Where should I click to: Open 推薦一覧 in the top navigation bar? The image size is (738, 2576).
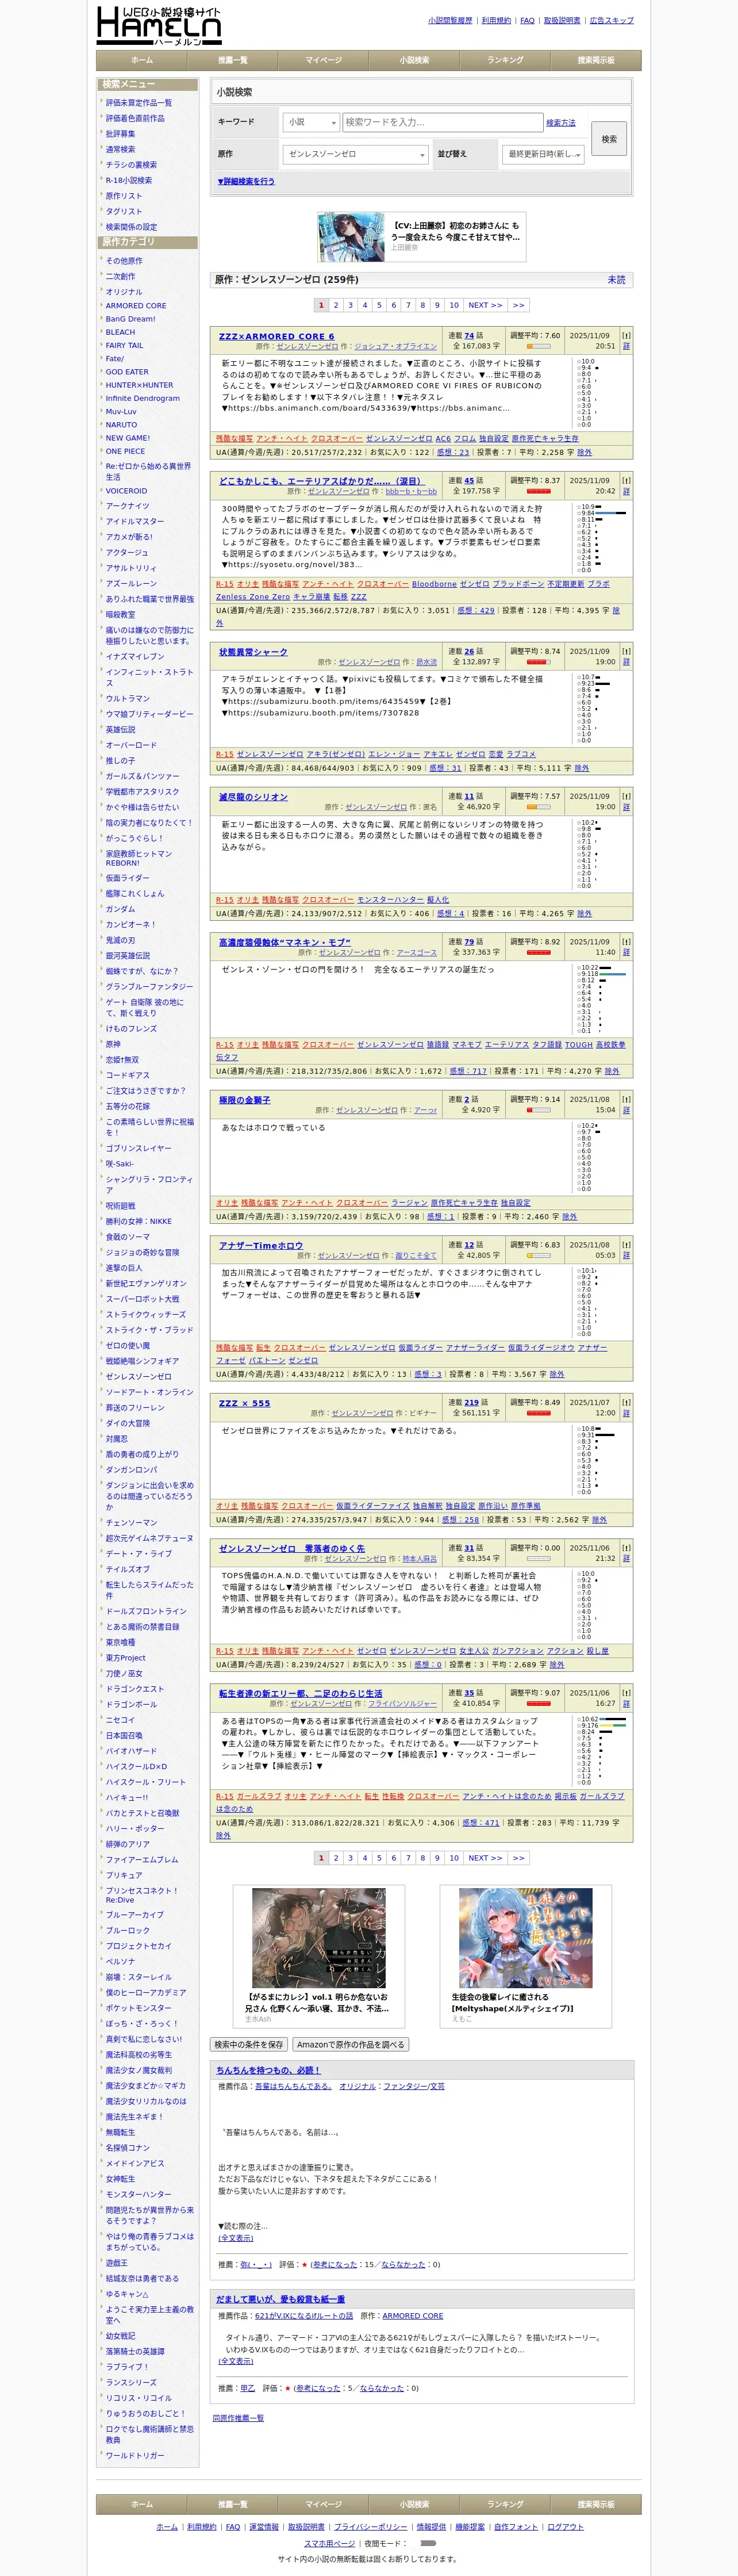click(x=233, y=60)
